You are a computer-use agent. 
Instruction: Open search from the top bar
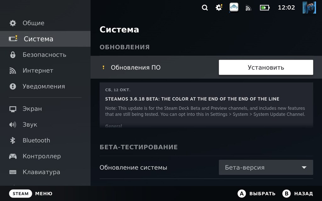coord(205,7)
